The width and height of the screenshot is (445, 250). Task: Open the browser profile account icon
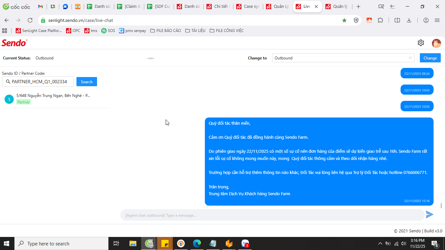426,20
